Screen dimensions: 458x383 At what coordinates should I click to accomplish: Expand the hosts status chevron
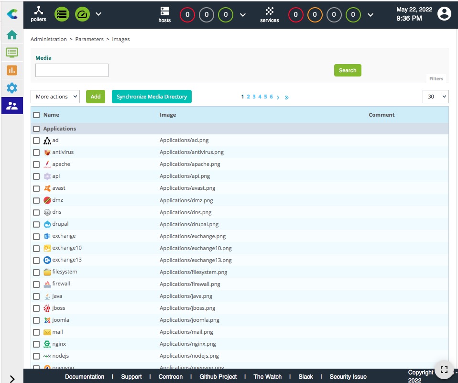(243, 15)
